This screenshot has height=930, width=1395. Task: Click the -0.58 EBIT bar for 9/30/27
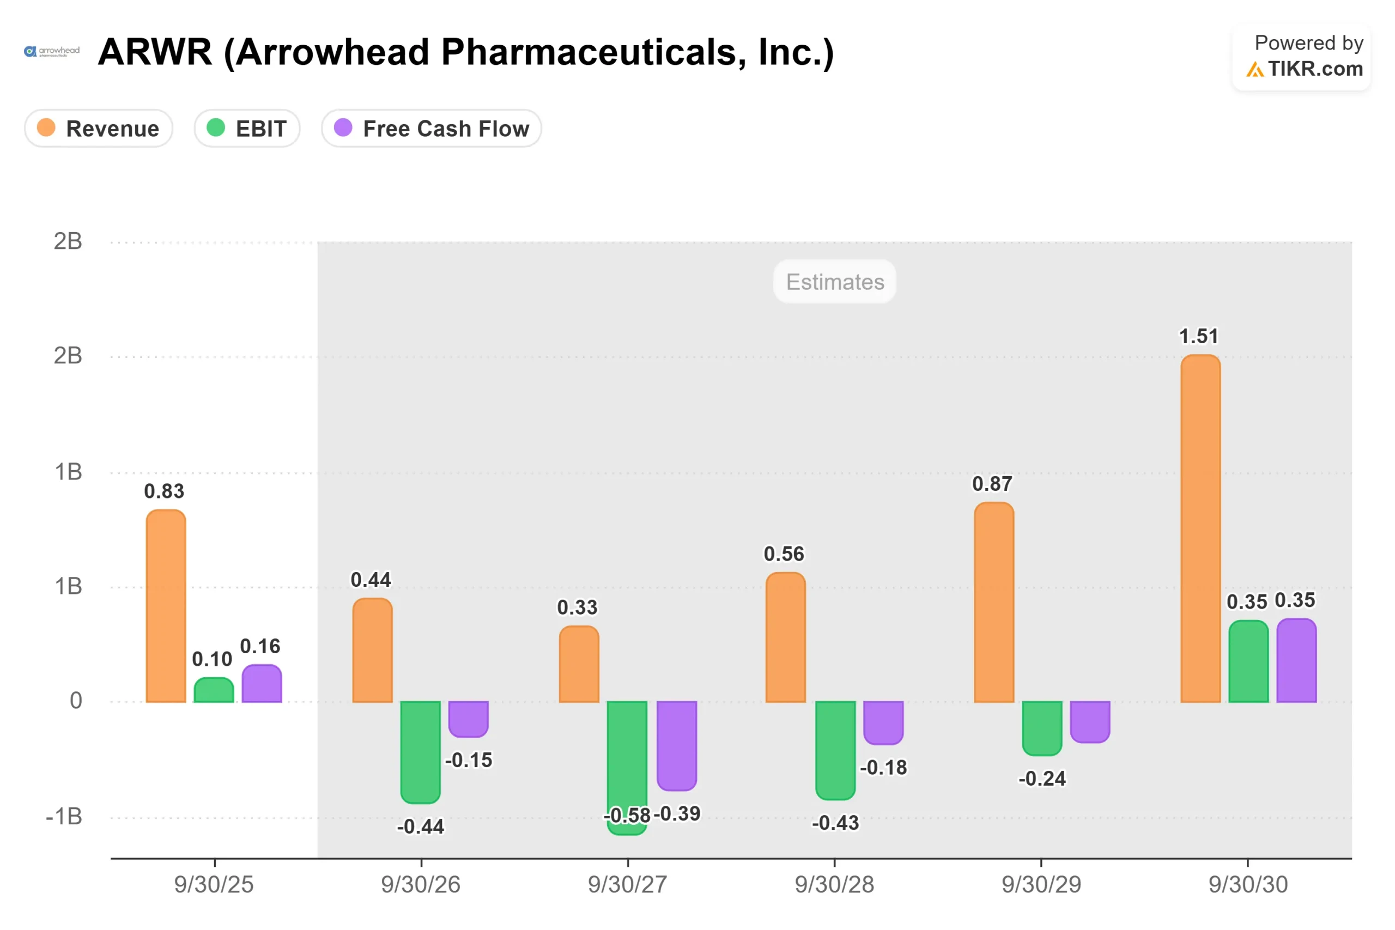point(627,768)
